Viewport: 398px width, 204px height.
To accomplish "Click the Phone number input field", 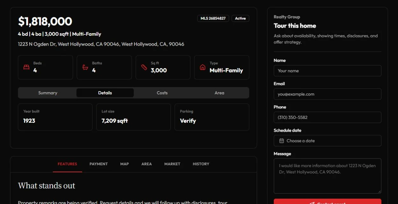I will point(327,117).
